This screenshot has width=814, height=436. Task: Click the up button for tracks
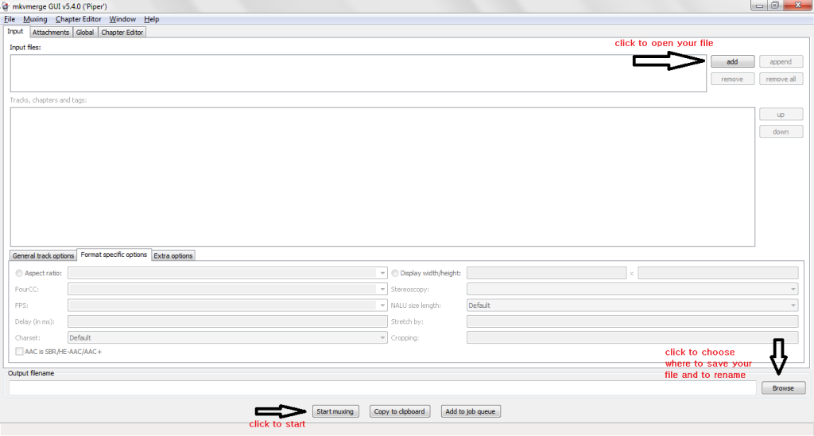781,115
